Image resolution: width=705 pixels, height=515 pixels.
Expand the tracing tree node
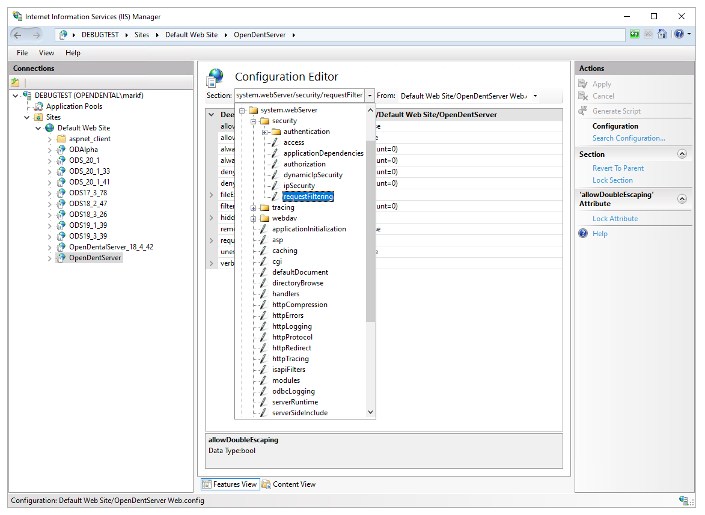[x=253, y=207]
